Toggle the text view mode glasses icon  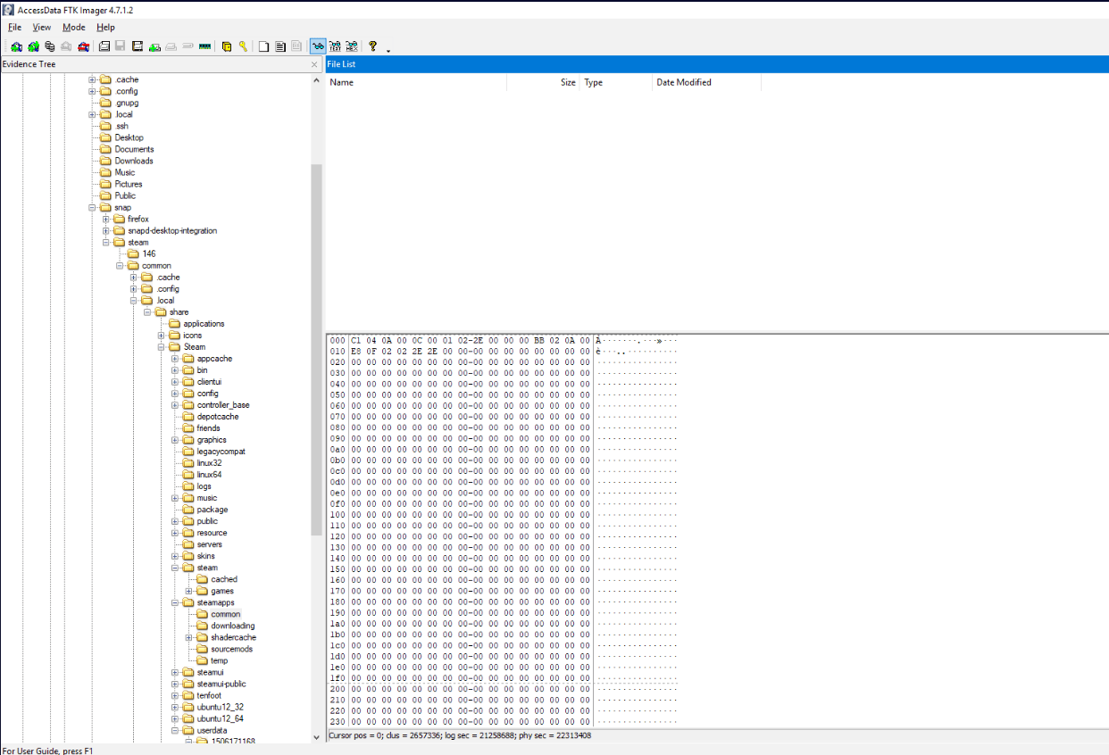[335, 46]
